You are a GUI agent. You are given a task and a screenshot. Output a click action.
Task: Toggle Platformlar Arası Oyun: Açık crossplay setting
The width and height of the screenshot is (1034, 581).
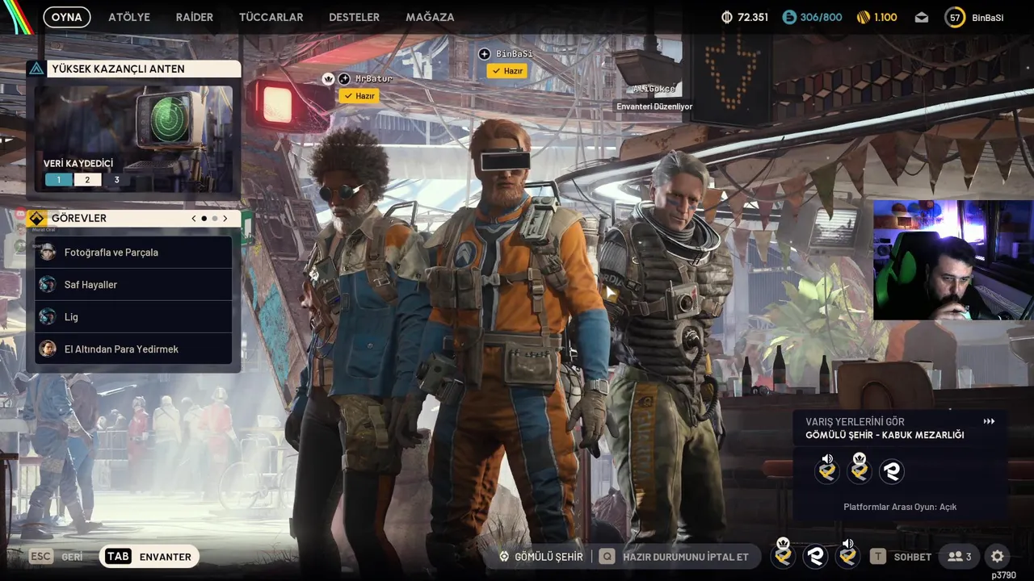(x=900, y=507)
